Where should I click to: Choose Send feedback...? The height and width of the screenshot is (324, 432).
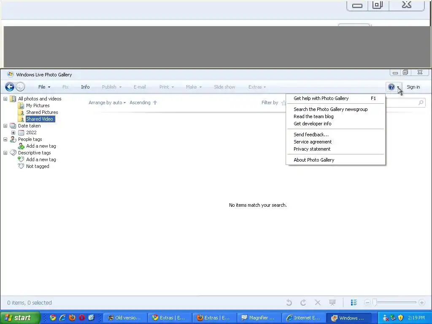[335, 135]
